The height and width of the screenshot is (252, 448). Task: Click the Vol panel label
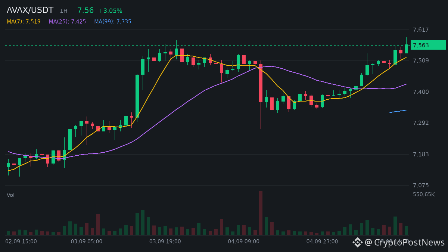(x=10, y=195)
